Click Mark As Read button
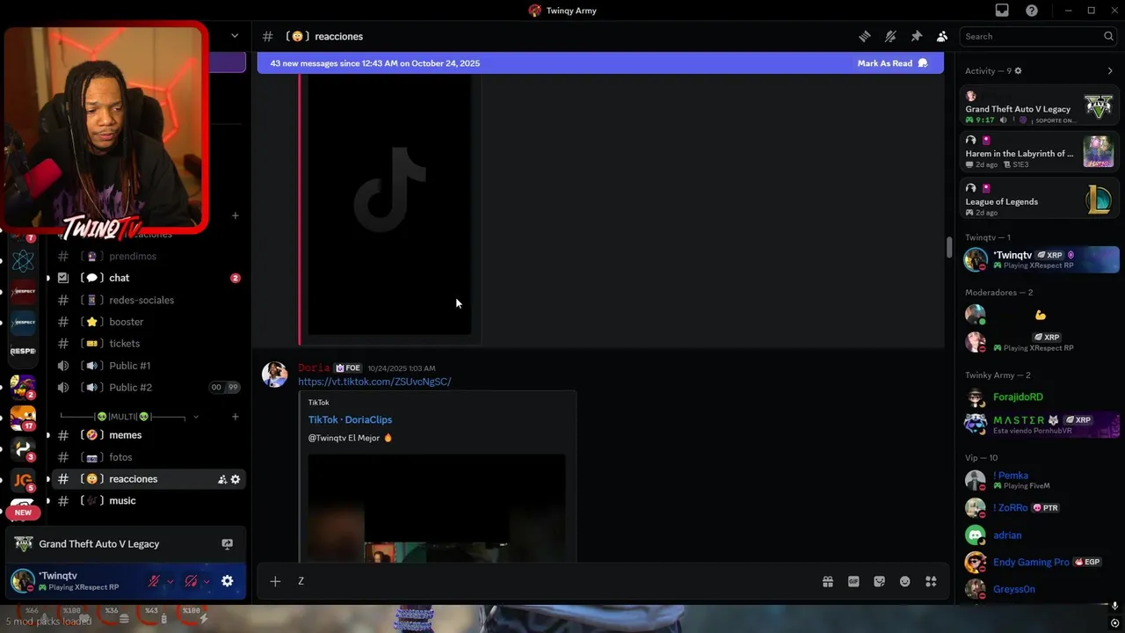 coord(892,63)
